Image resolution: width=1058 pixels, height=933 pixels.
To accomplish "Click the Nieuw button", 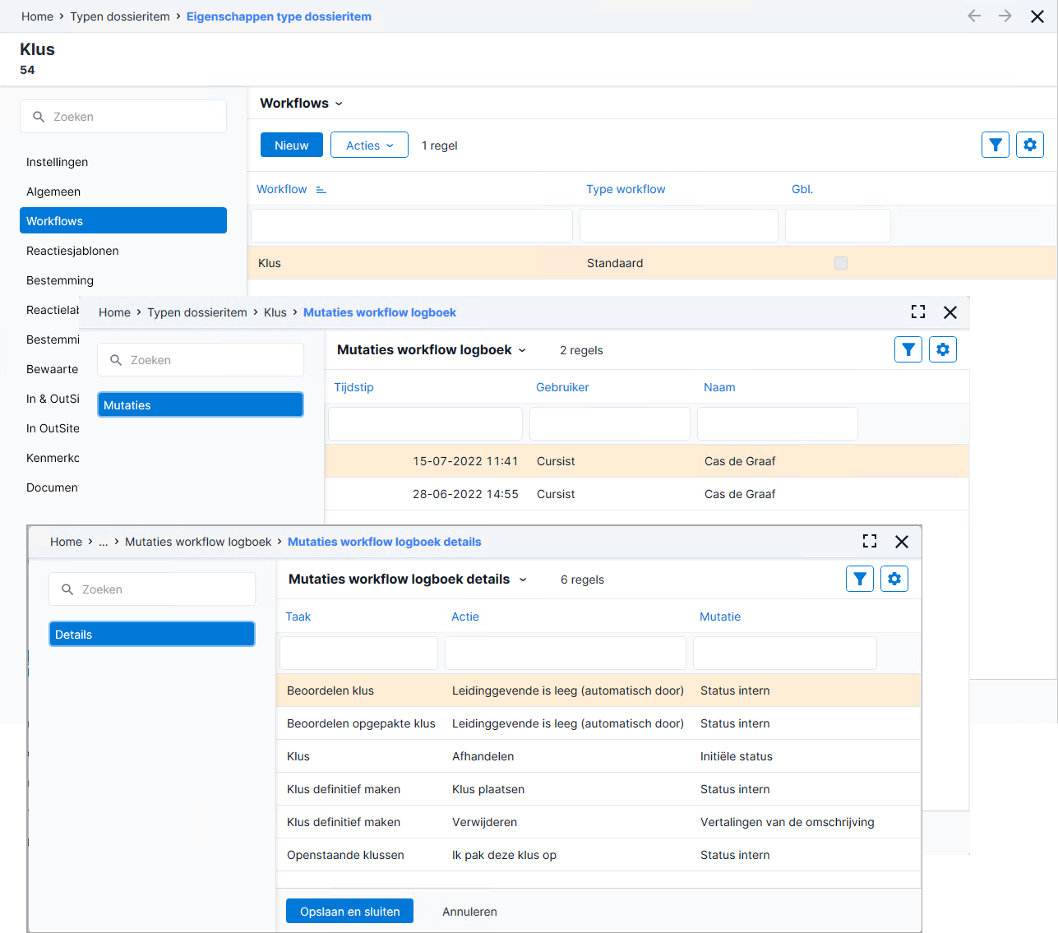I will click(292, 145).
